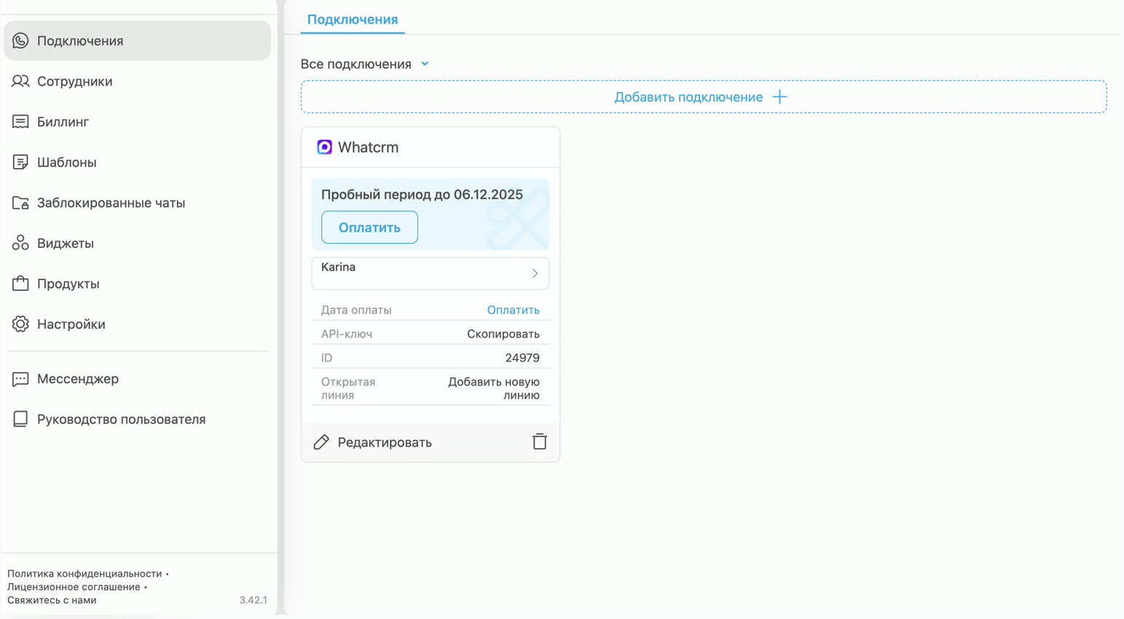Viewport: 1124px width, 619px height.
Task: Open the Мессенджер section
Action: coord(77,379)
